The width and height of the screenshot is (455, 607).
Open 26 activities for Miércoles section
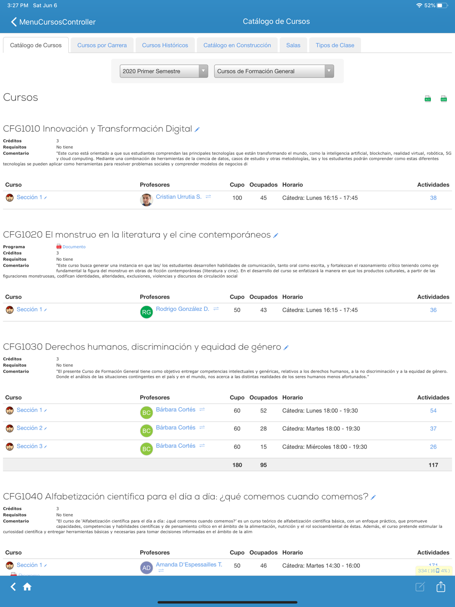point(433,447)
